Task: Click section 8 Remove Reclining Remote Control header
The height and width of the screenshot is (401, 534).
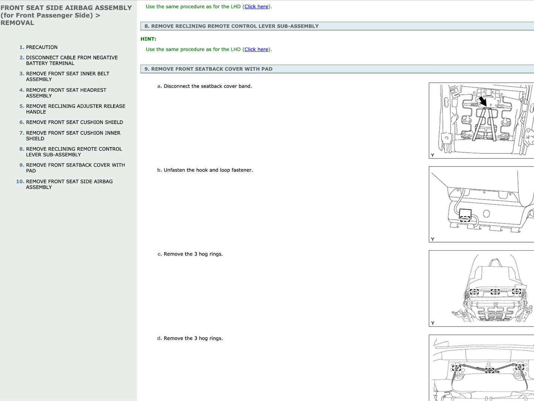Action: tap(231, 26)
